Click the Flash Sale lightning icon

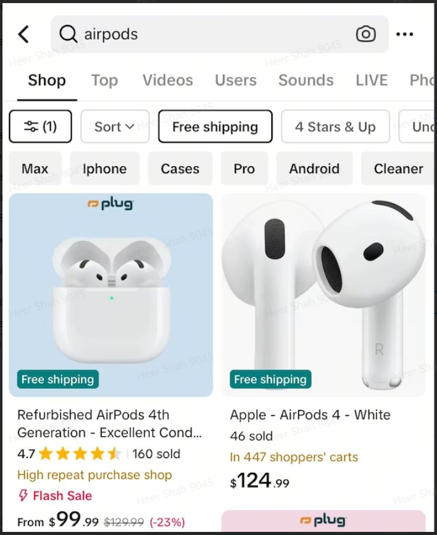(x=24, y=496)
